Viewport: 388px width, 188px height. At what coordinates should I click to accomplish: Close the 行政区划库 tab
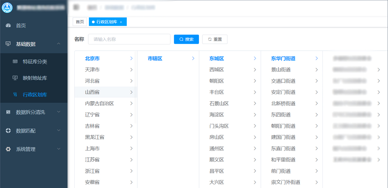[x=121, y=22]
